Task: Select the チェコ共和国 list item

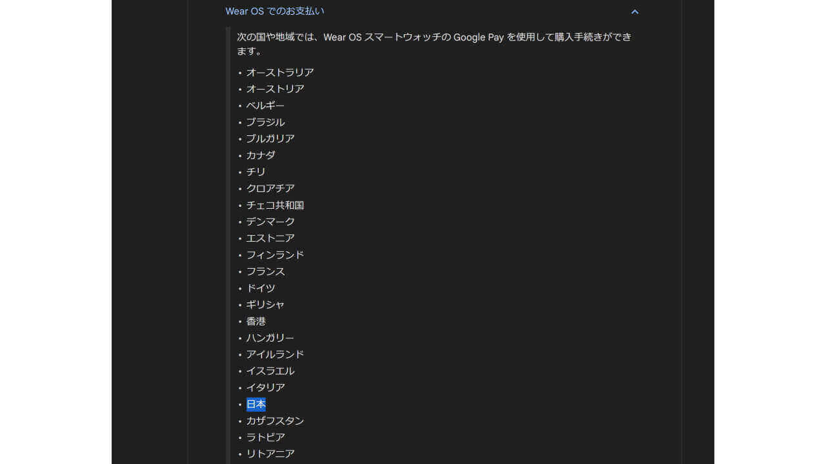Action: (275, 206)
